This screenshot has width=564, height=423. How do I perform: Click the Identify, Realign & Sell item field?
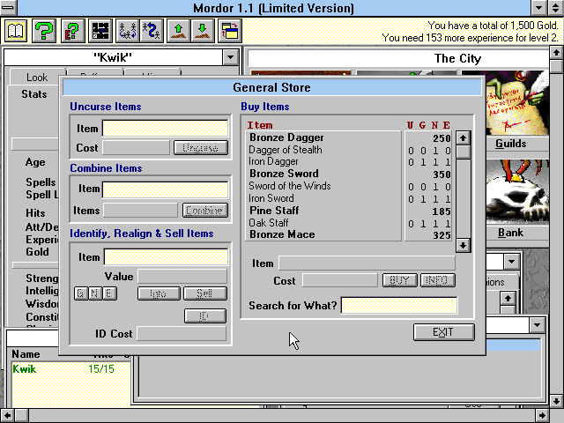[x=166, y=257]
